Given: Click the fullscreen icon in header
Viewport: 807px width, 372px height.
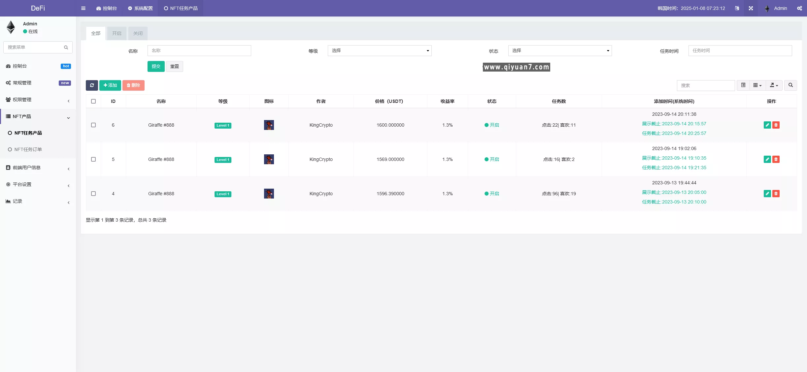Looking at the screenshot, I should coord(751,8).
